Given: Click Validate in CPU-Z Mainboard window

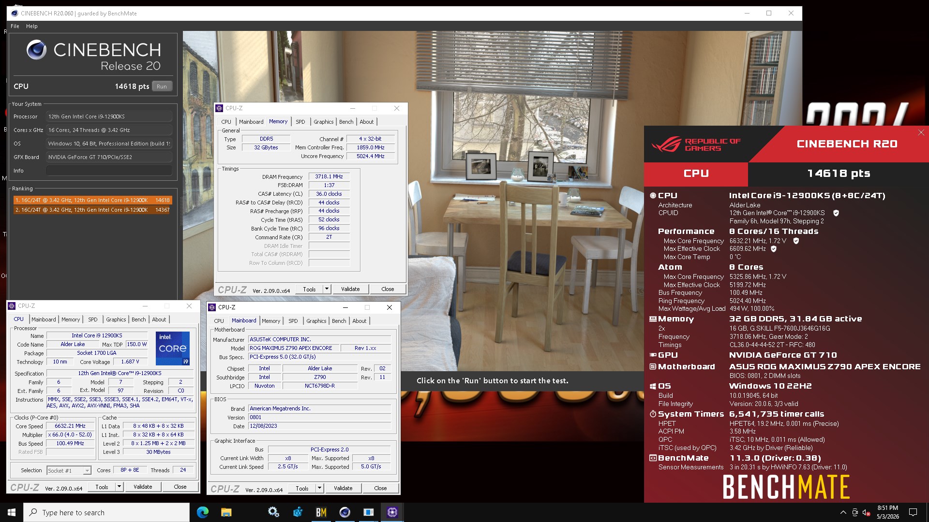Looking at the screenshot, I should [x=343, y=488].
